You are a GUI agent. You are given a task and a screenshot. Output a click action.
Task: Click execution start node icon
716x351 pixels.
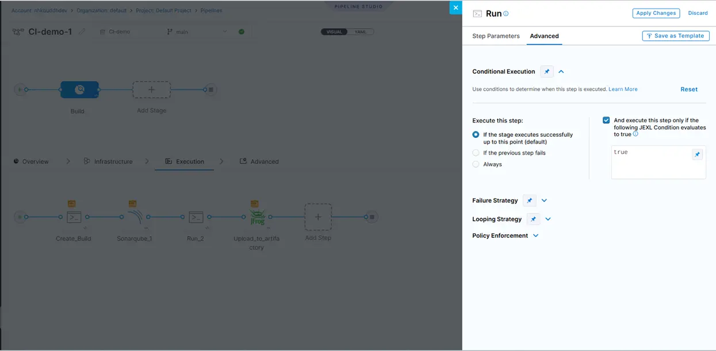pos(20,217)
